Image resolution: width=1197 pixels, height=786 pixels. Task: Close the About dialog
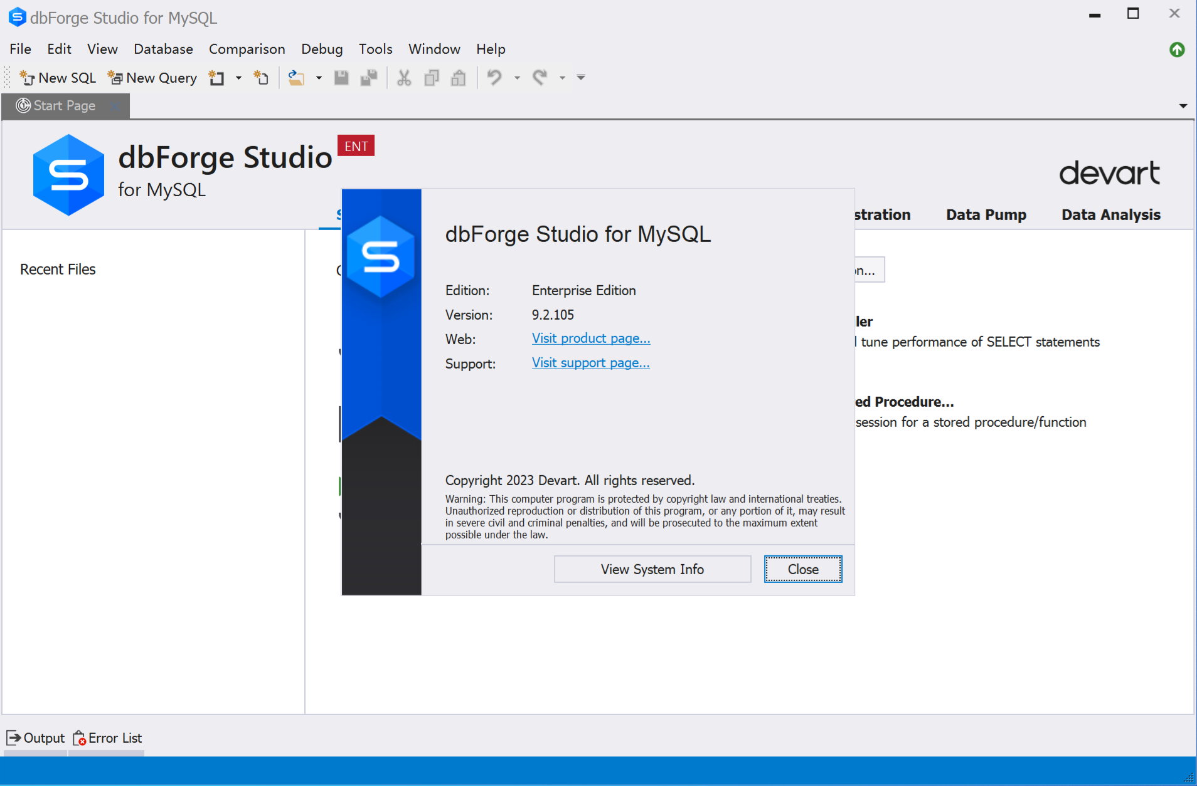point(803,569)
